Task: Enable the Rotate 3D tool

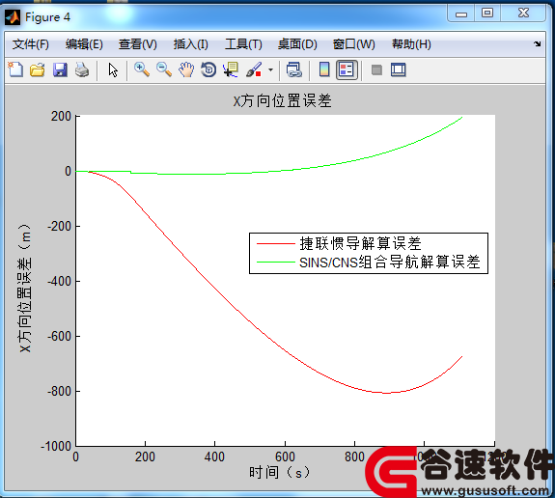Action: click(x=208, y=69)
